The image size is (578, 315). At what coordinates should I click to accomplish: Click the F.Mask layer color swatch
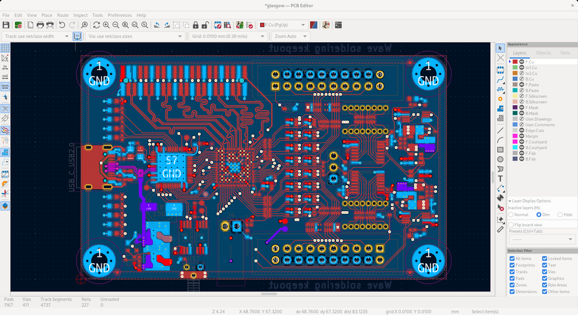click(515, 108)
